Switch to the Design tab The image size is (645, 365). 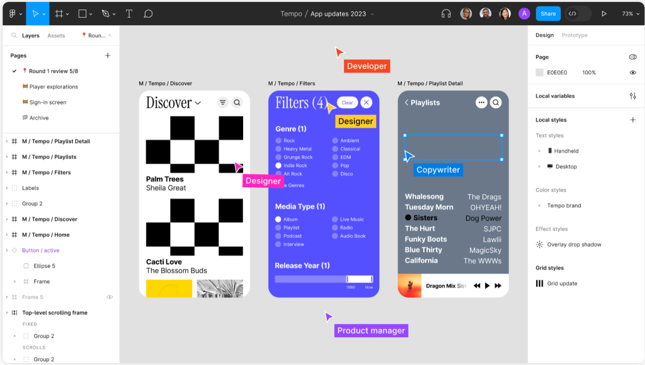point(544,35)
